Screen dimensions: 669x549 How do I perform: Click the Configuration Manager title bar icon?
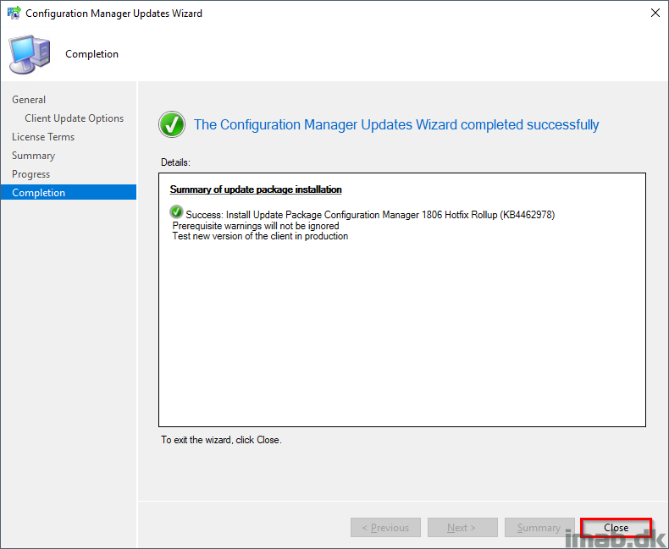pyautogui.click(x=14, y=13)
